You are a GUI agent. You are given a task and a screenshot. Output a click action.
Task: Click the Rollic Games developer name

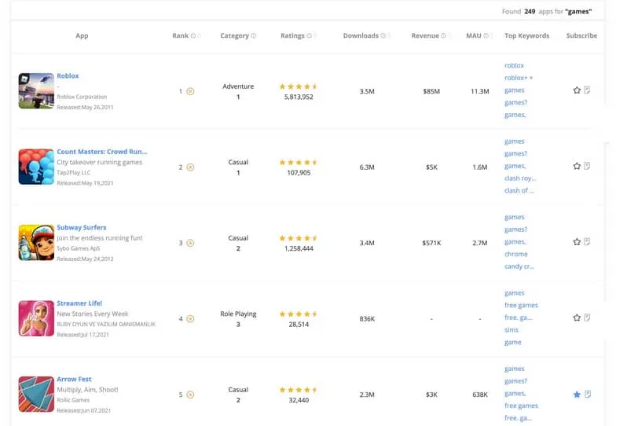click(x=73, y=400)
